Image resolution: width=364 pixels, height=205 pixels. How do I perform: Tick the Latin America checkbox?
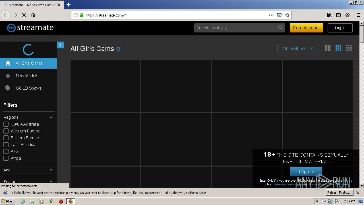[x=6, y=145]
